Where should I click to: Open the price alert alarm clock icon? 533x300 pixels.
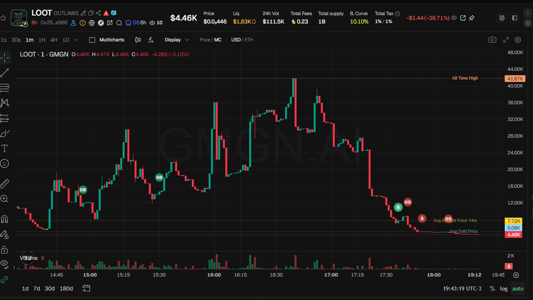pos(502,18)
